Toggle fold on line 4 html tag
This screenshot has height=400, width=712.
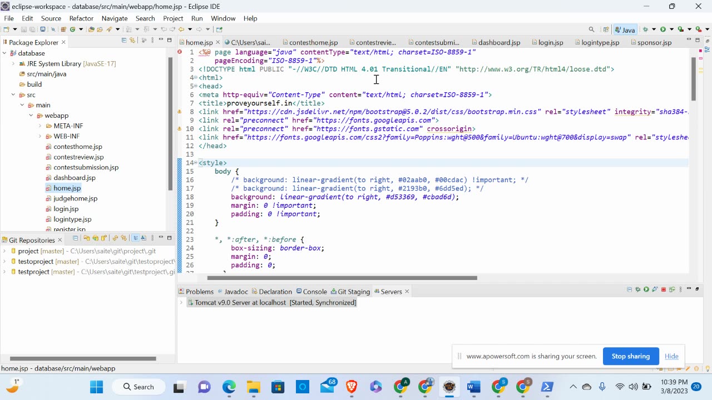[196, 78]
